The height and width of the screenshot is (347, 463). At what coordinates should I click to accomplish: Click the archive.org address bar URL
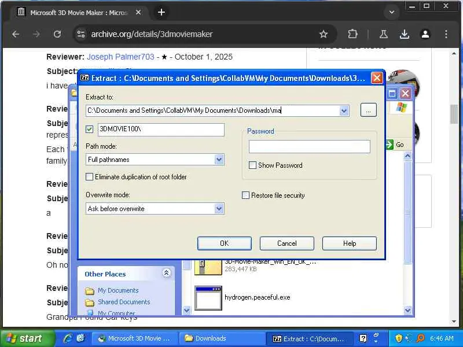(x=152, y=34)
